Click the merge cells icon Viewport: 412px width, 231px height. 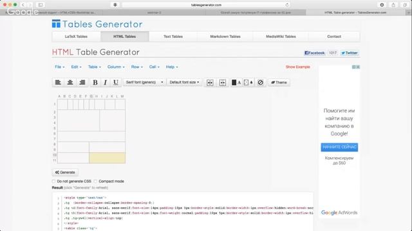pyautogui.click(x=210, y=83)
